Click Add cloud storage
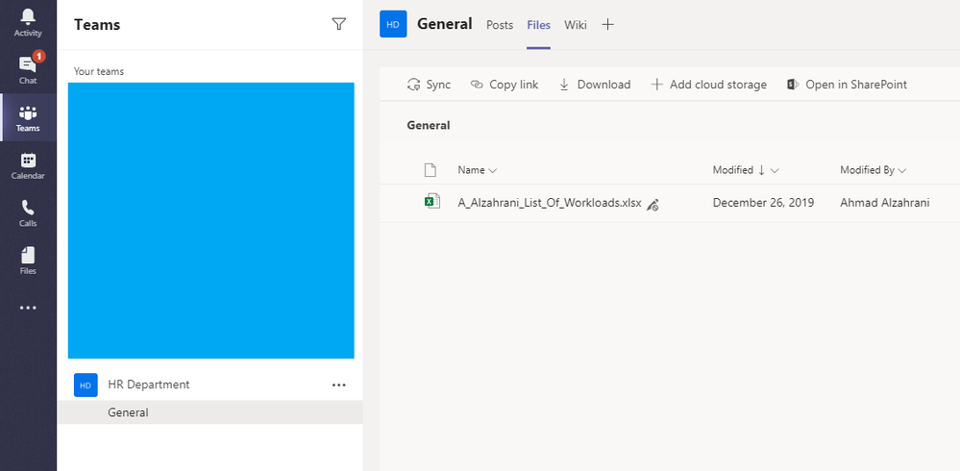This screenshot has width=960, height=471. click(708, 85)
